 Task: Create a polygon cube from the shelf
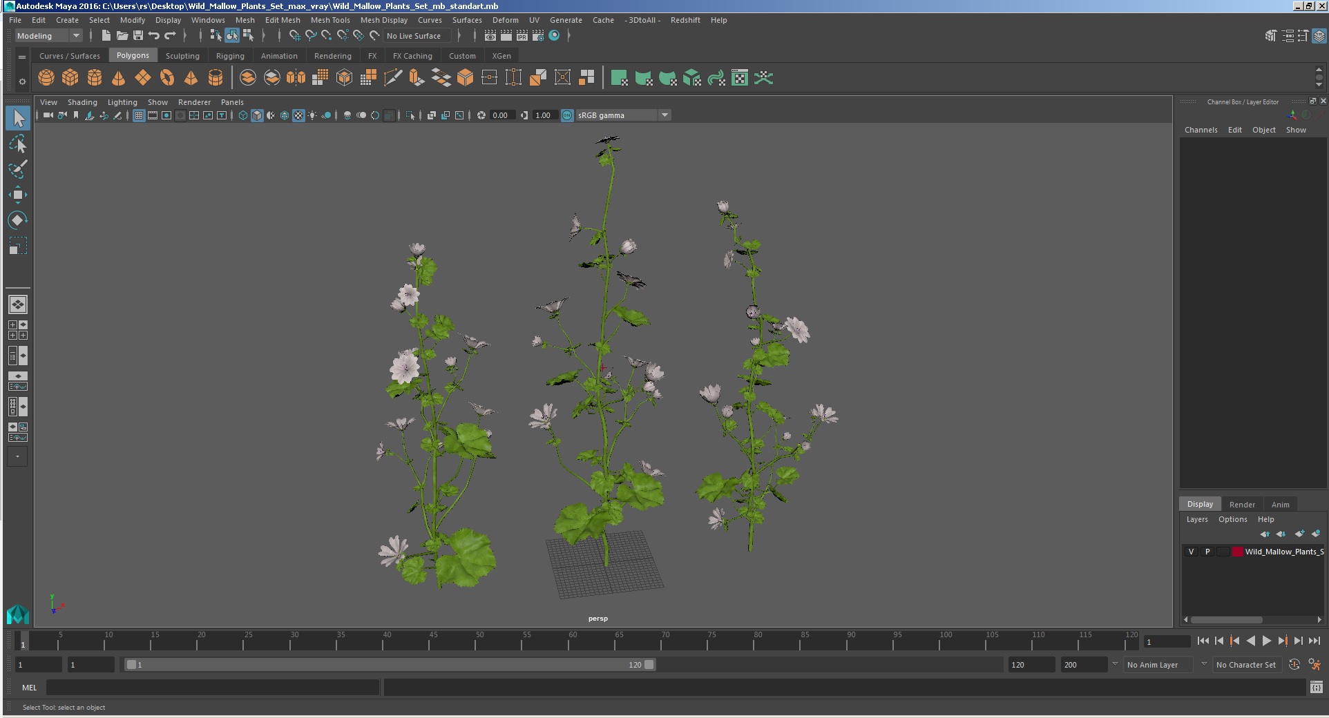(70, 78)
